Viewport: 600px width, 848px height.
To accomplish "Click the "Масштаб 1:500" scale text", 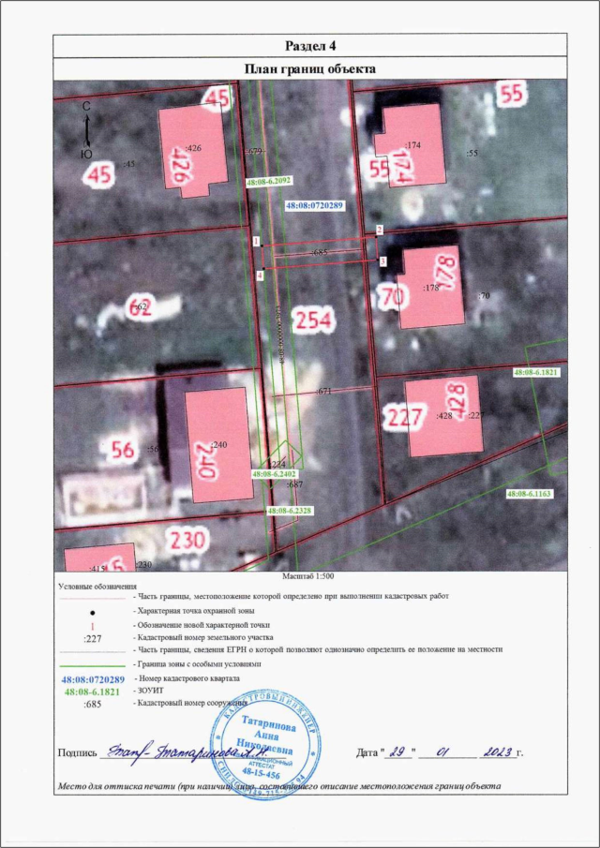I will point(310,578).
